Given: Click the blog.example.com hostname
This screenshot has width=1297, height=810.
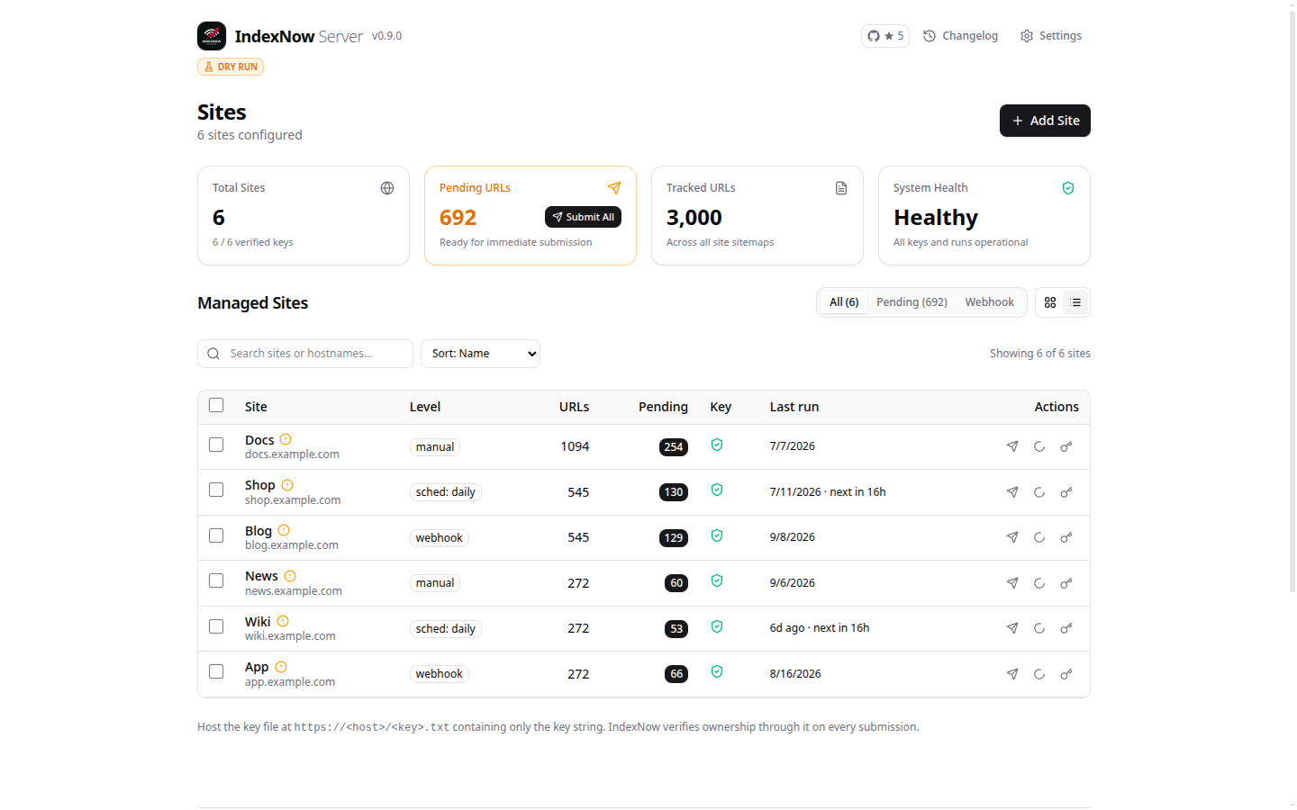Looking at the screenshot, I should (x=292, y=545).
